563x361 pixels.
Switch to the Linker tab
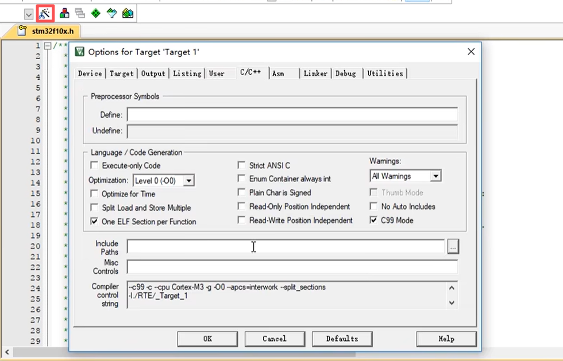[315, 73]
